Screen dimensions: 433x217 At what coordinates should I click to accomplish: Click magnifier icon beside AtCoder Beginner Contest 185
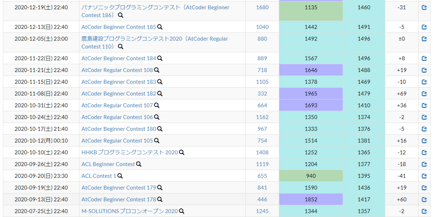[160, 27]
